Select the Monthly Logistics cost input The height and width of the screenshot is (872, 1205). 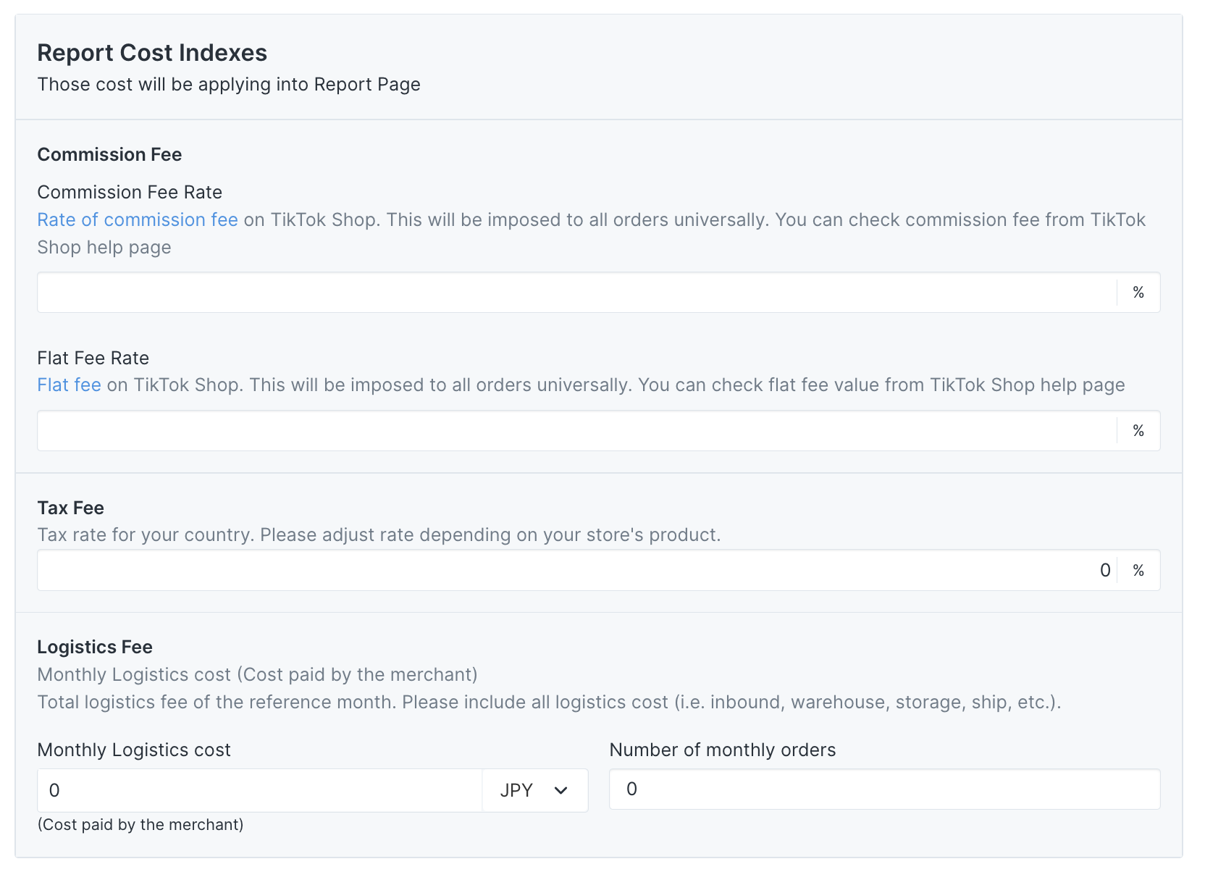click(x=259, y=790)
